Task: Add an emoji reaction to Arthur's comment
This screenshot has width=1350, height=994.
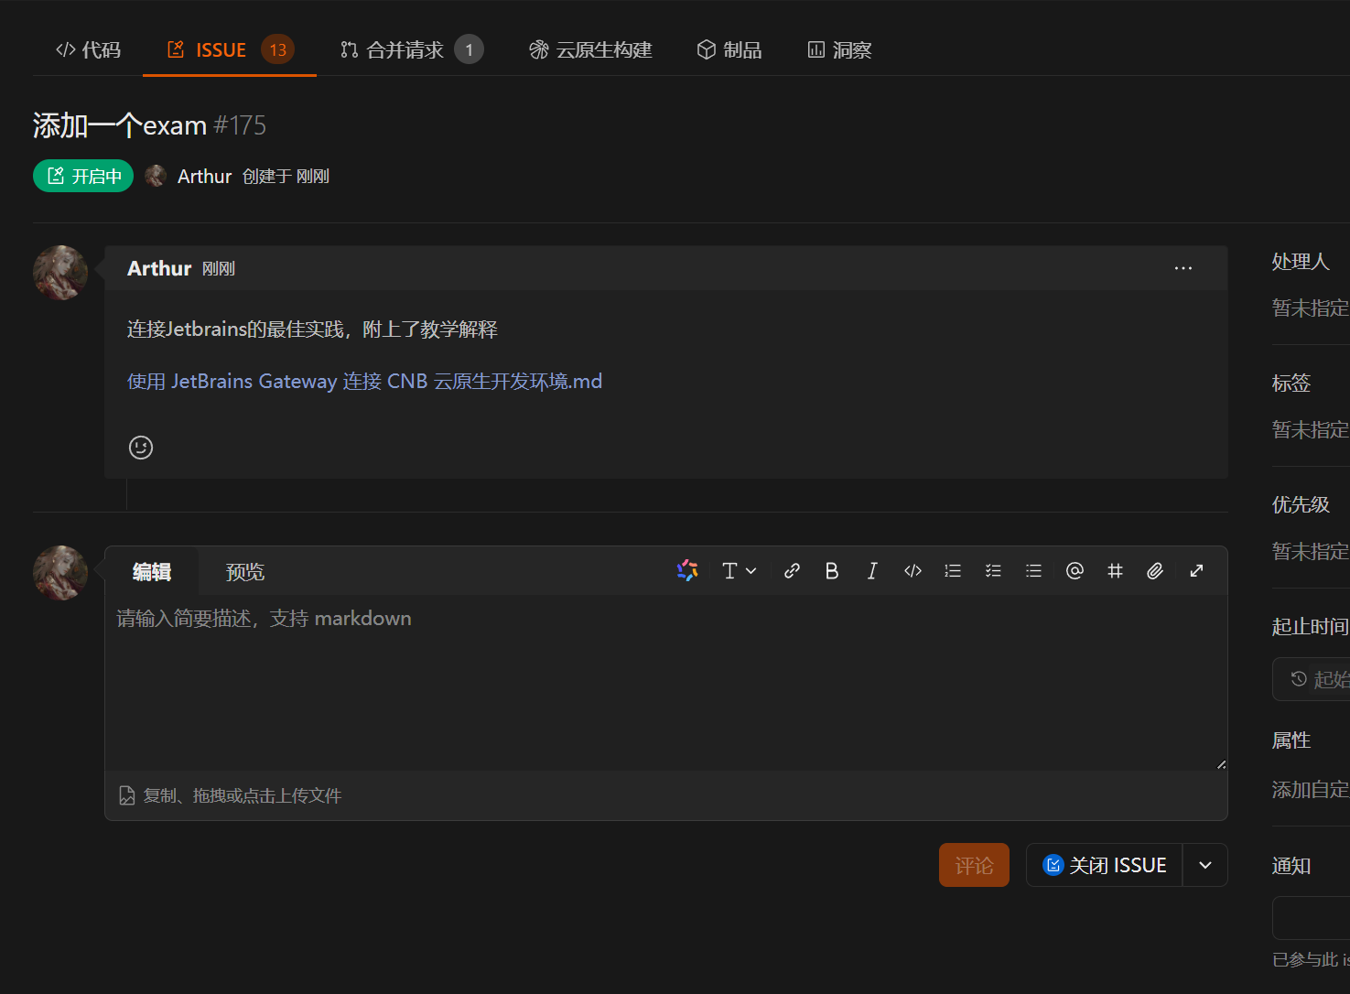Action: [x=141, y=448]
